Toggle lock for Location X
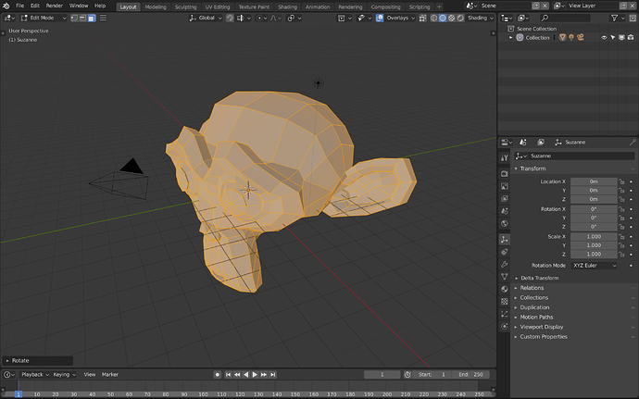The height and width of the screenshot is (399, 639). [x=622, y=181]
